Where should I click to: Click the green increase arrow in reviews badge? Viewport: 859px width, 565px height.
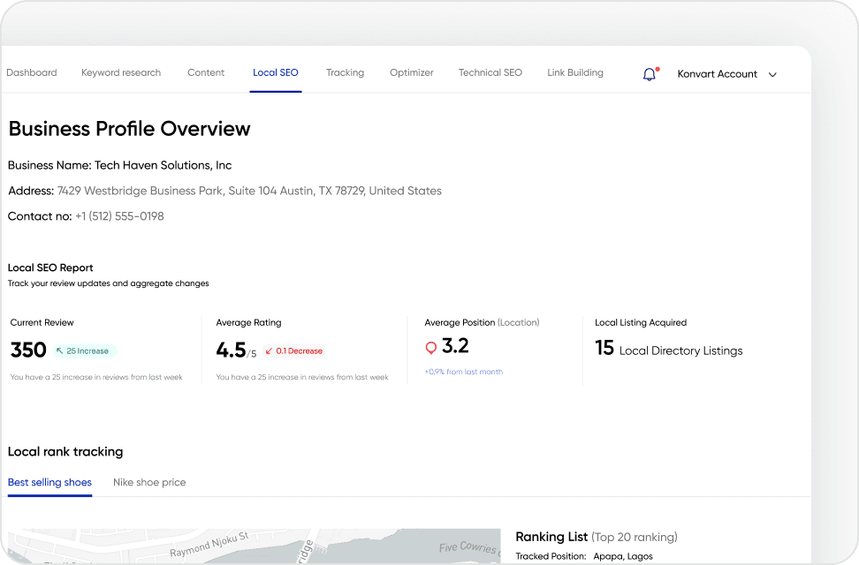tap(61, 351)
